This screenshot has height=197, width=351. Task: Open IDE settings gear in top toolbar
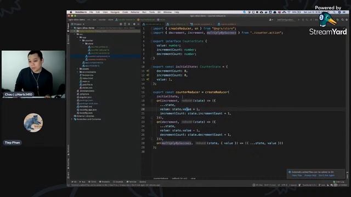click(x=347, y=20)
